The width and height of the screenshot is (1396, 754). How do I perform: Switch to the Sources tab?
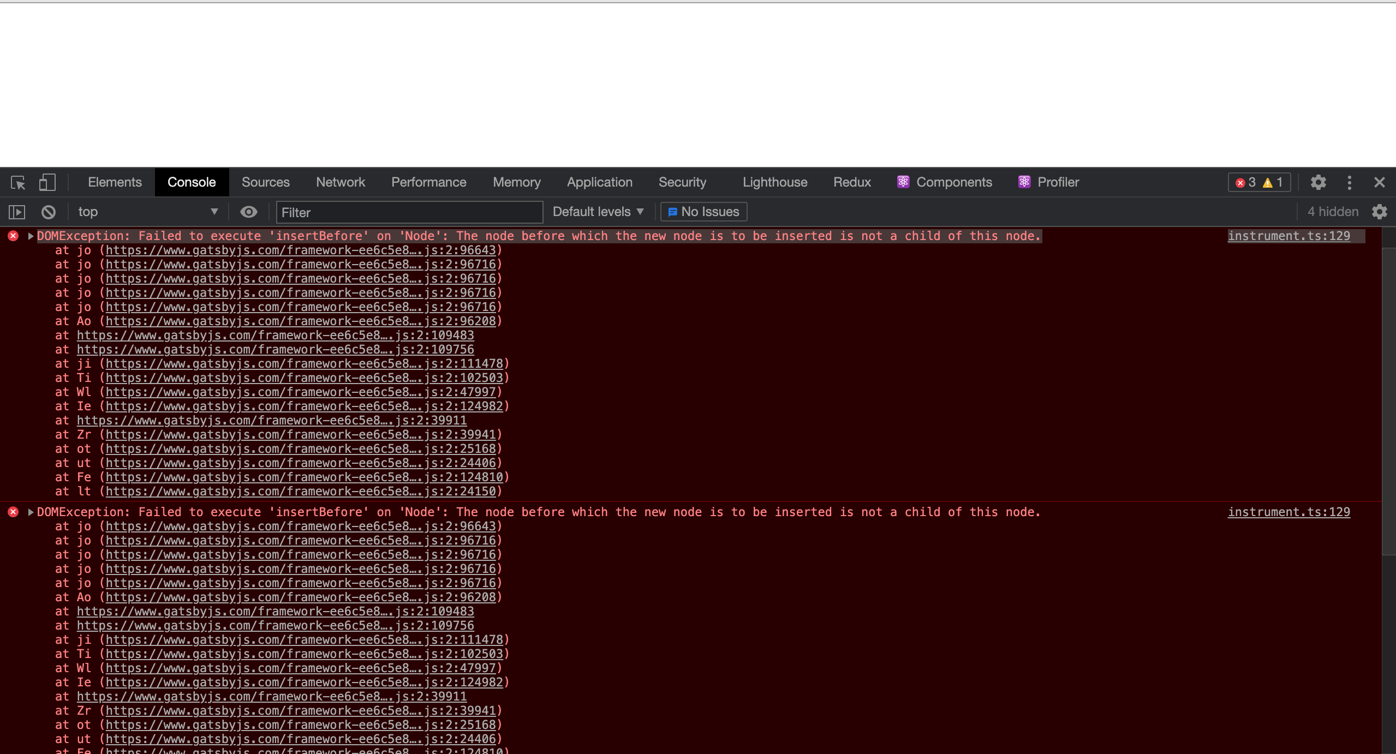point(266,182)
